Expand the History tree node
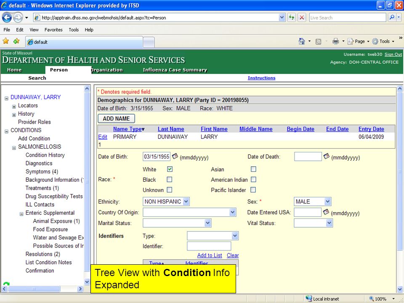 (14, 114)
